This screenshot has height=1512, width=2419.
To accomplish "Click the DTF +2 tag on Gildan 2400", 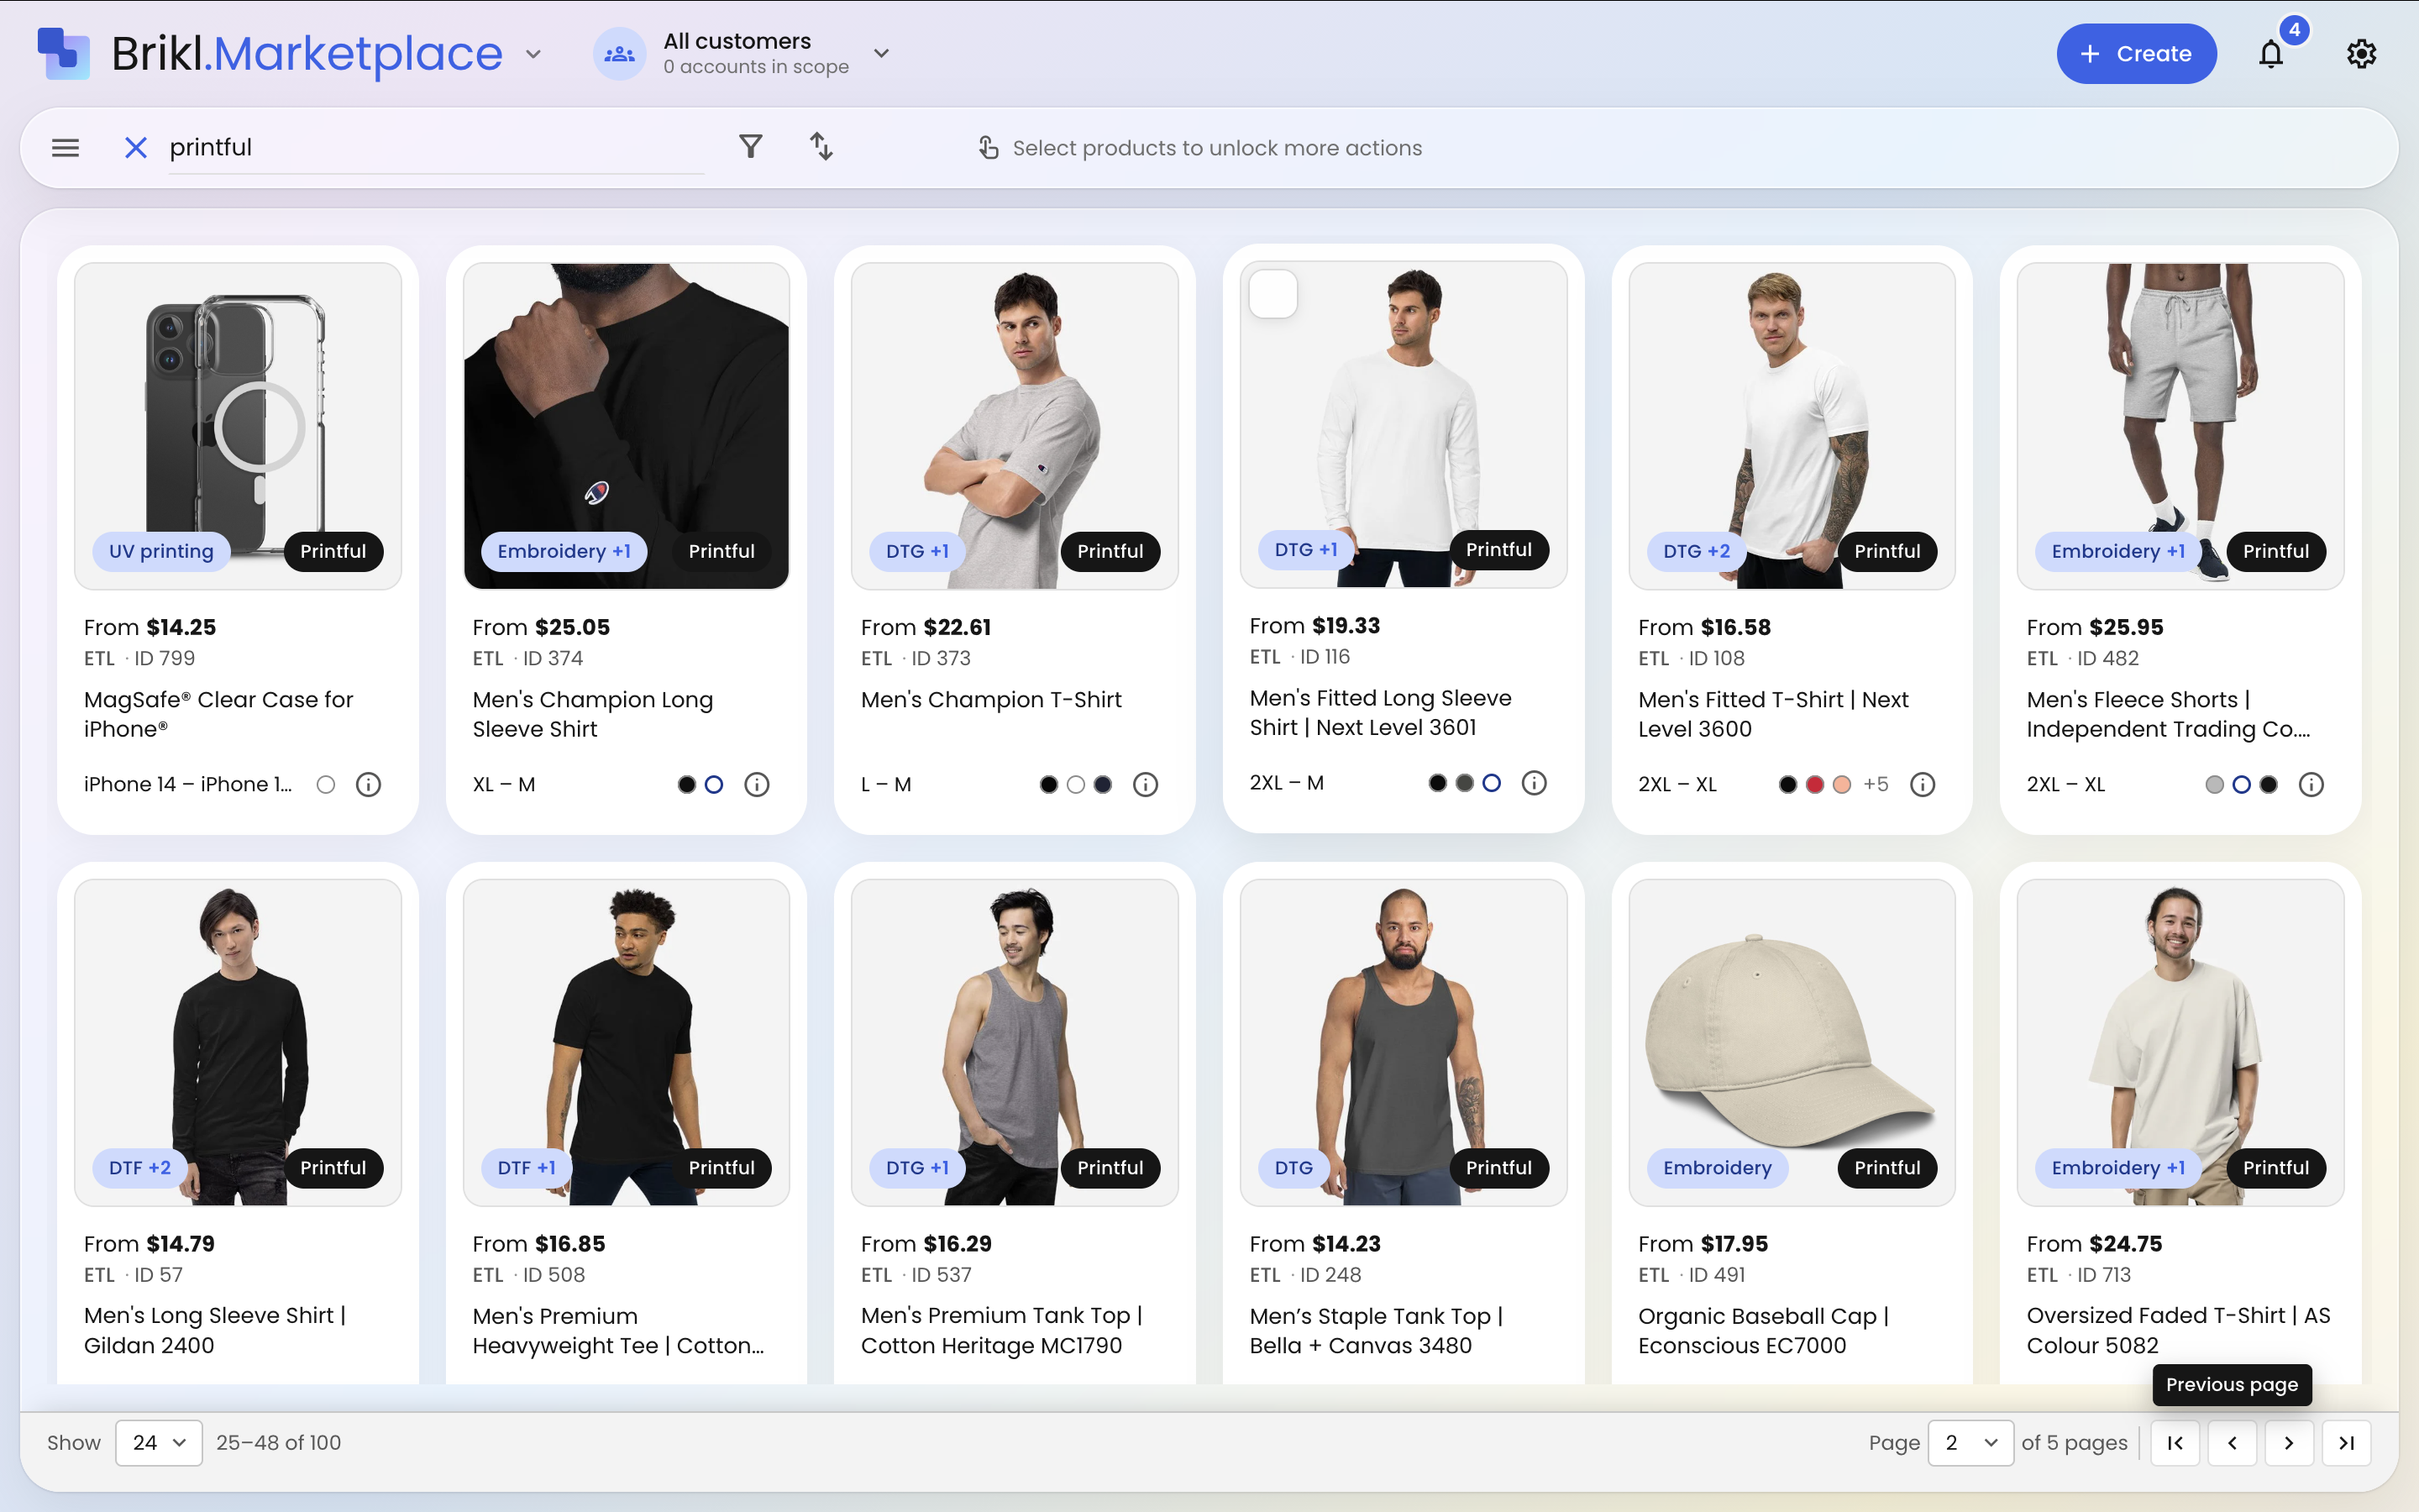I will 140,1168.
